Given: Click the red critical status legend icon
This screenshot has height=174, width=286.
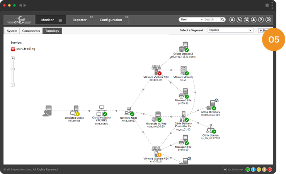Looking at the screenshot, I should pos(270,170).
